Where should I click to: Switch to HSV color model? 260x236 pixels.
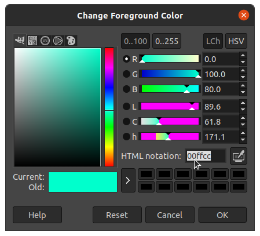[236, 41]
